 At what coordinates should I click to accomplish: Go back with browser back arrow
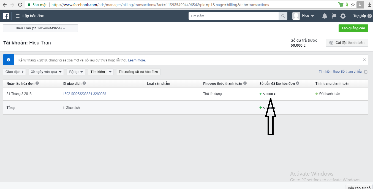click(x=5, y=5)
